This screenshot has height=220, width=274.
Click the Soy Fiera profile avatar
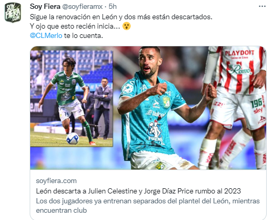click(13, 12)
